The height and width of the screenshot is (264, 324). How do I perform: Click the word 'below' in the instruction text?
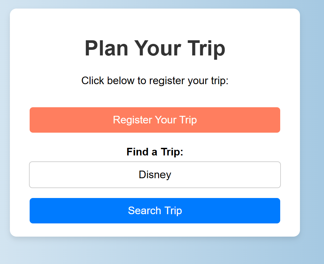[x=121, y=81]
